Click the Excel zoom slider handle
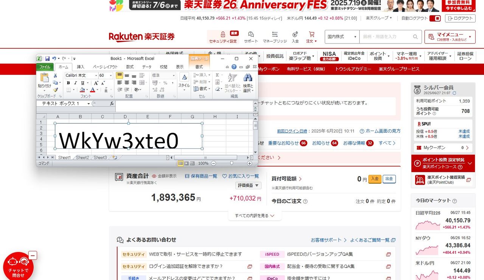This screenshot has width=484, height=280. (232, 163)
